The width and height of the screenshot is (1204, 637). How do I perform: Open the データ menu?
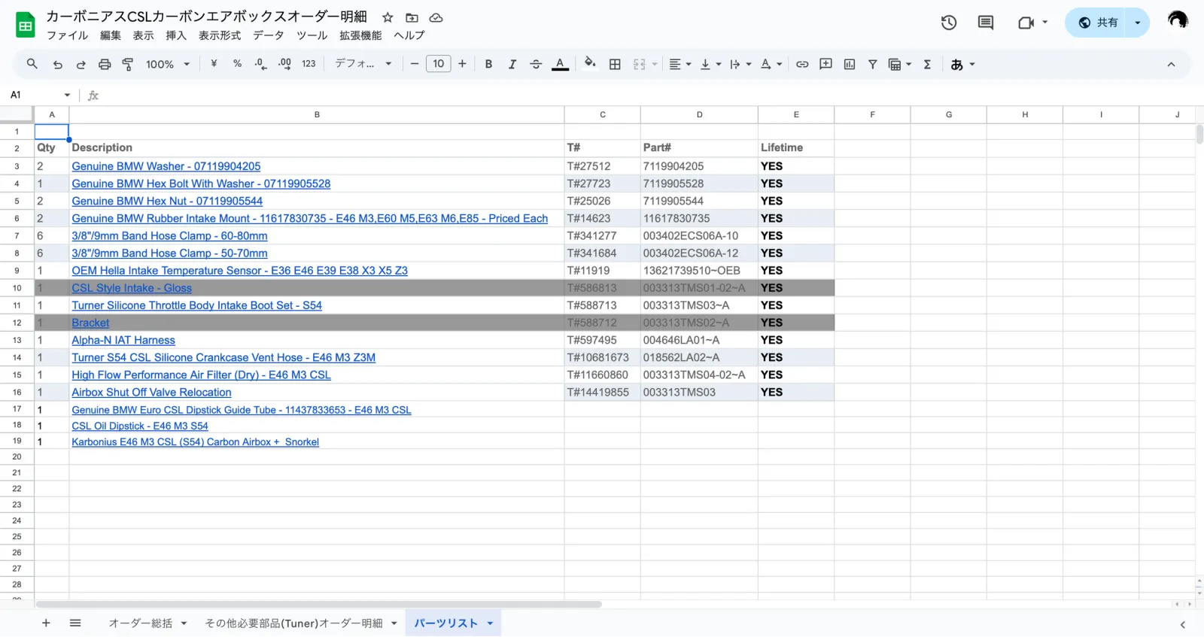point(268,35)
